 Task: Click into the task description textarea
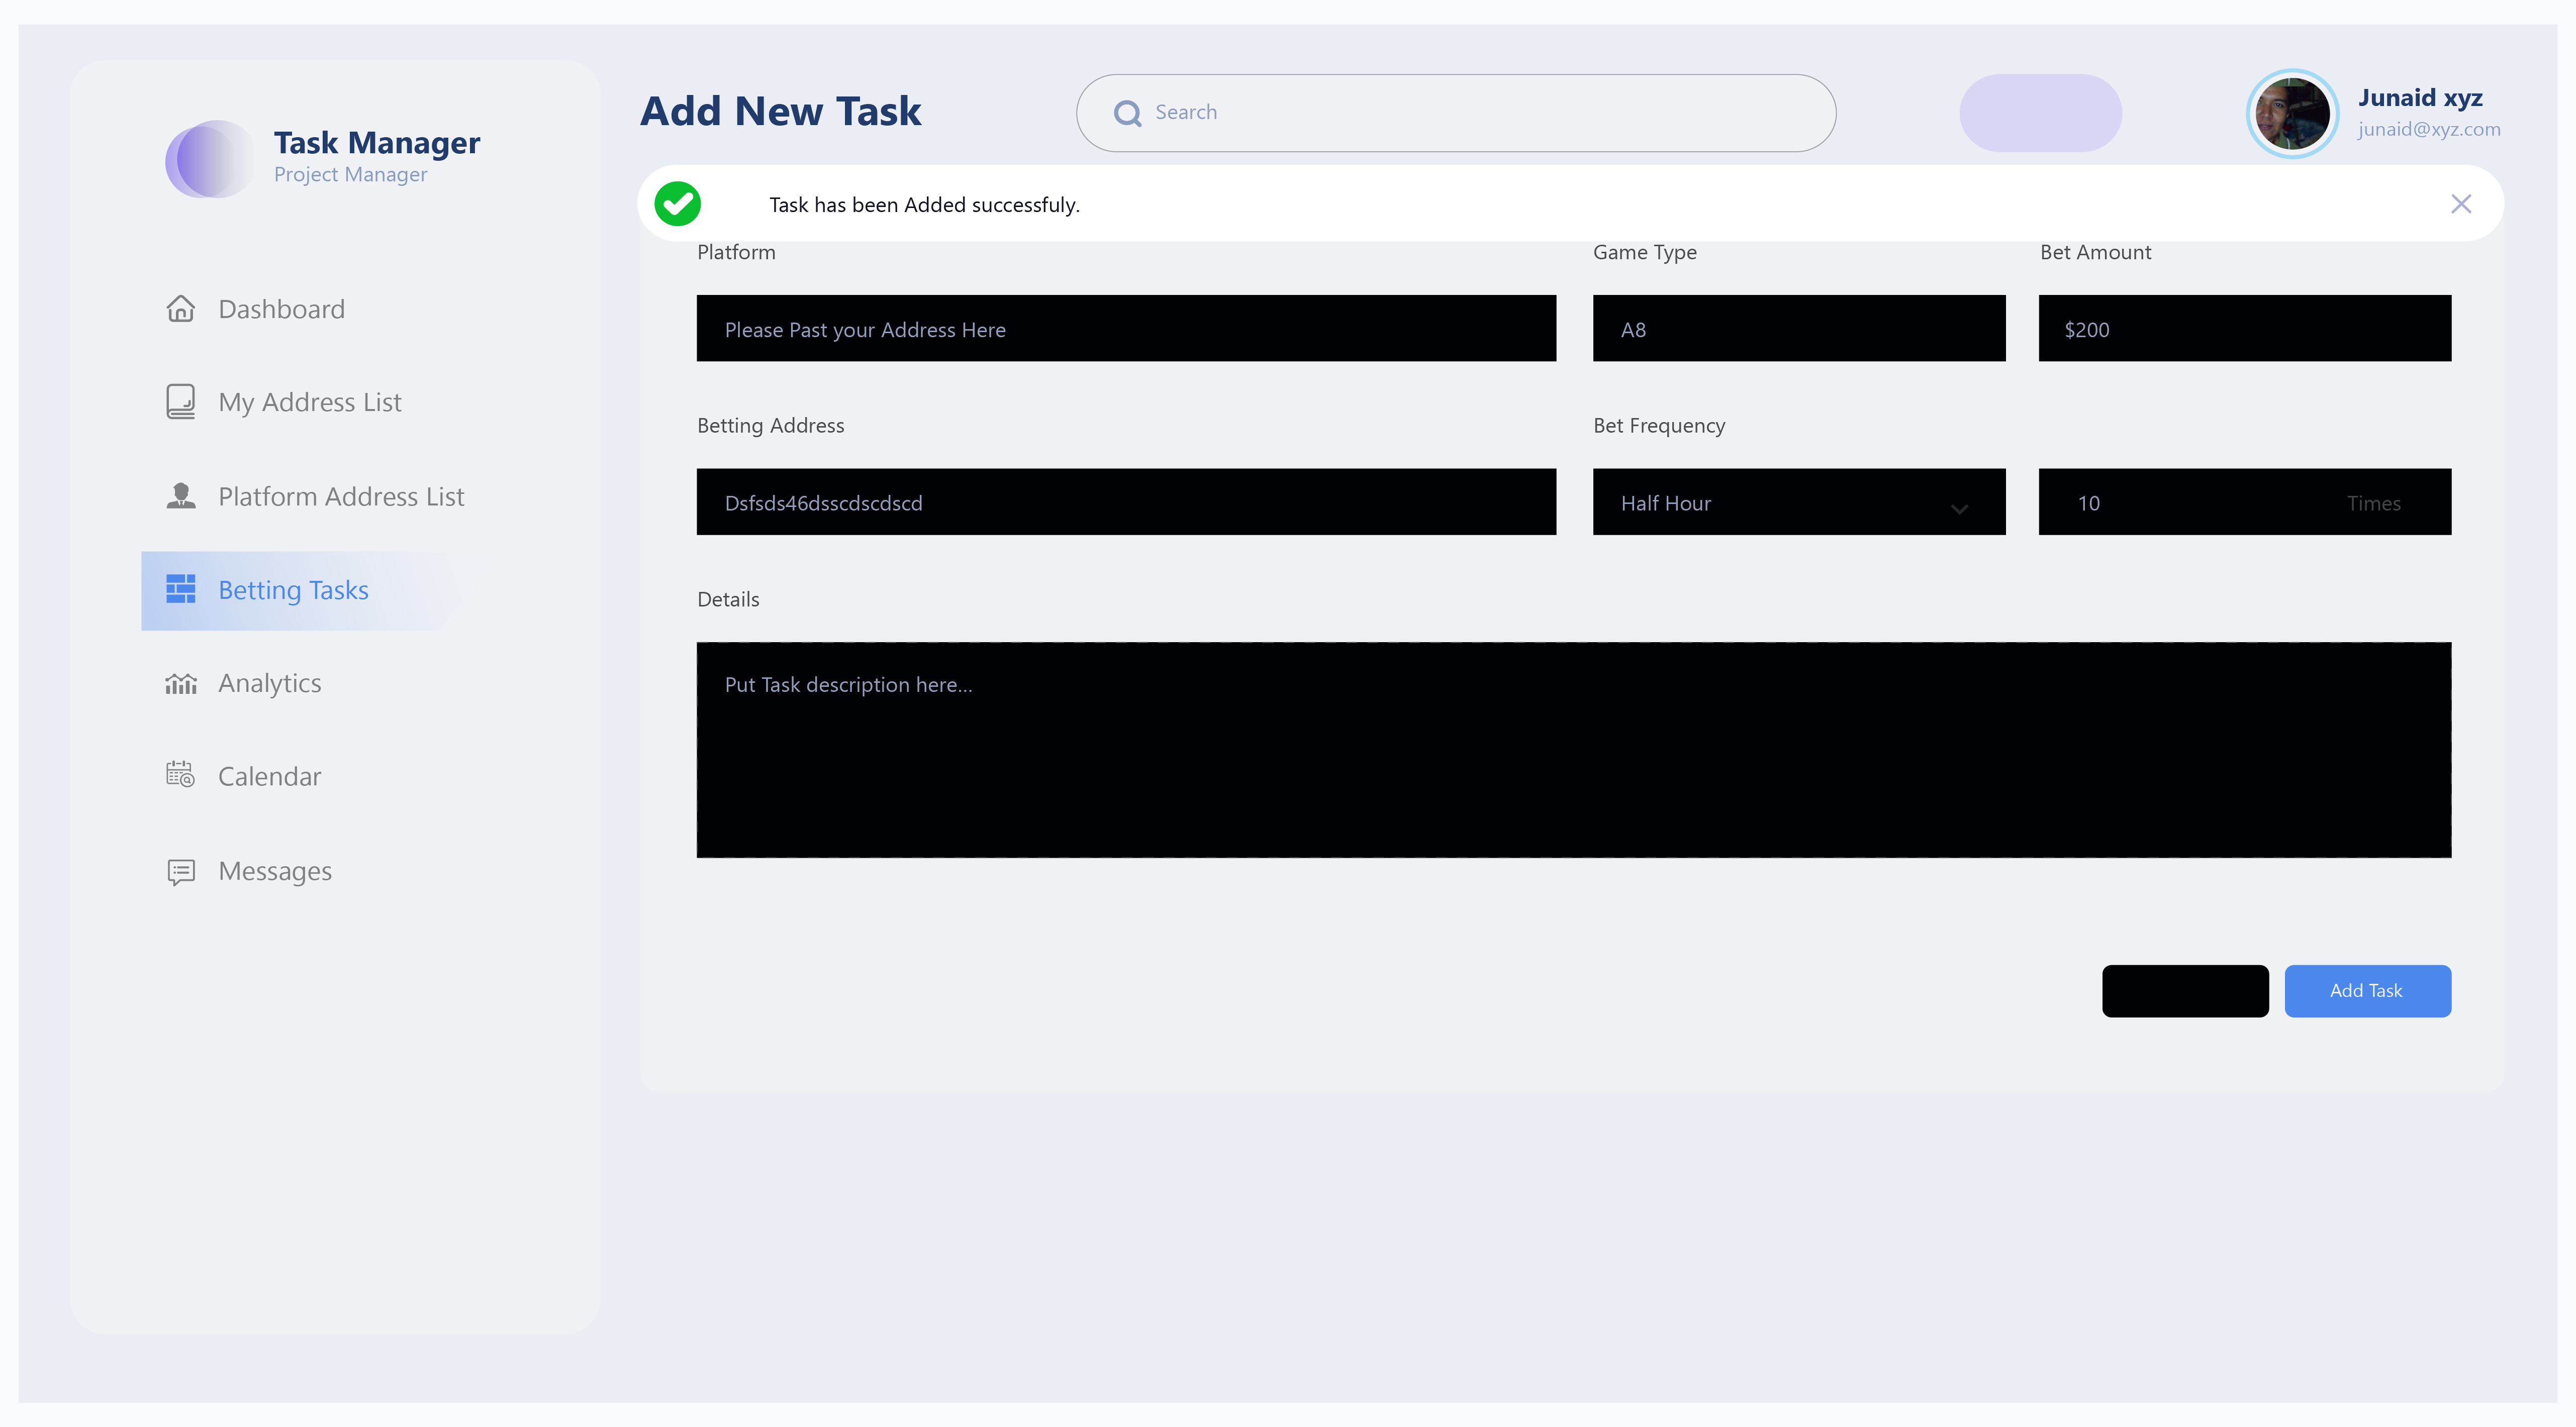point(1573,750)
